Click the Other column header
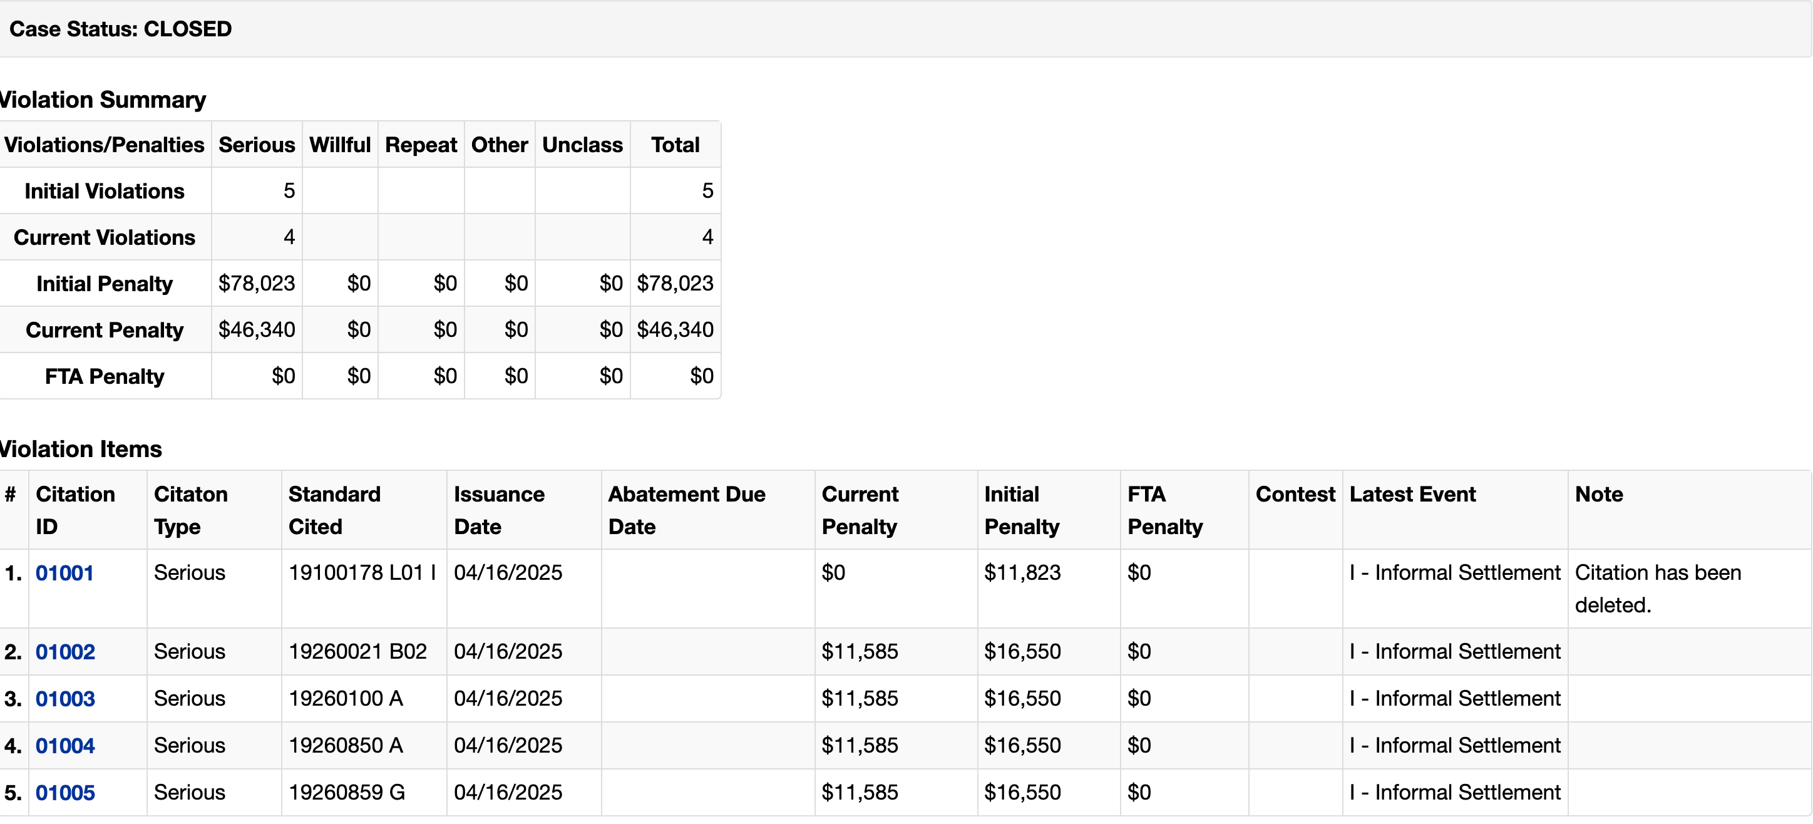The height and width of the screenshot is (824, 1813). (500, 145)
